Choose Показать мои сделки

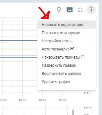click(x=66, y=33)
